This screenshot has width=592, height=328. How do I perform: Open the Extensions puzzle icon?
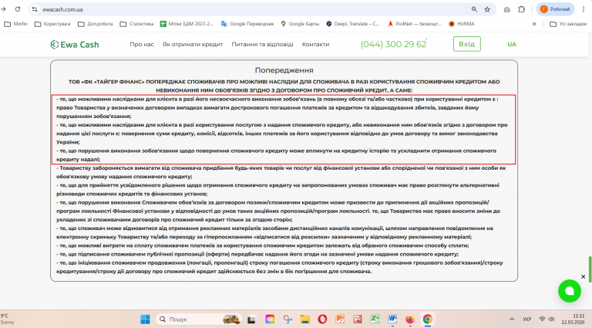pos(521,9)
